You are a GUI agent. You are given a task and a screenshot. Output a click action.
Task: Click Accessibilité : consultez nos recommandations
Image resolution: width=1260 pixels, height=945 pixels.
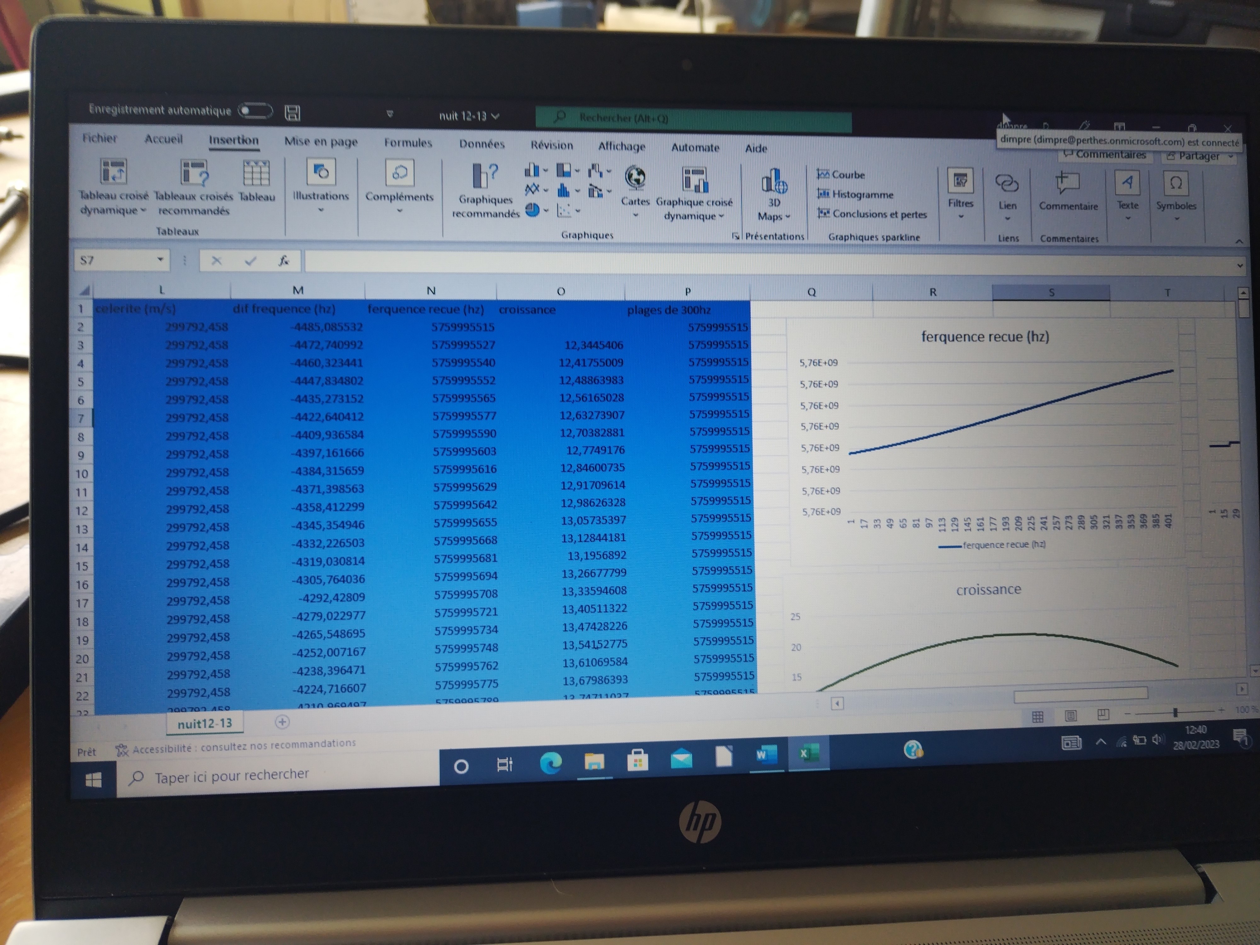tap(236, 747)
